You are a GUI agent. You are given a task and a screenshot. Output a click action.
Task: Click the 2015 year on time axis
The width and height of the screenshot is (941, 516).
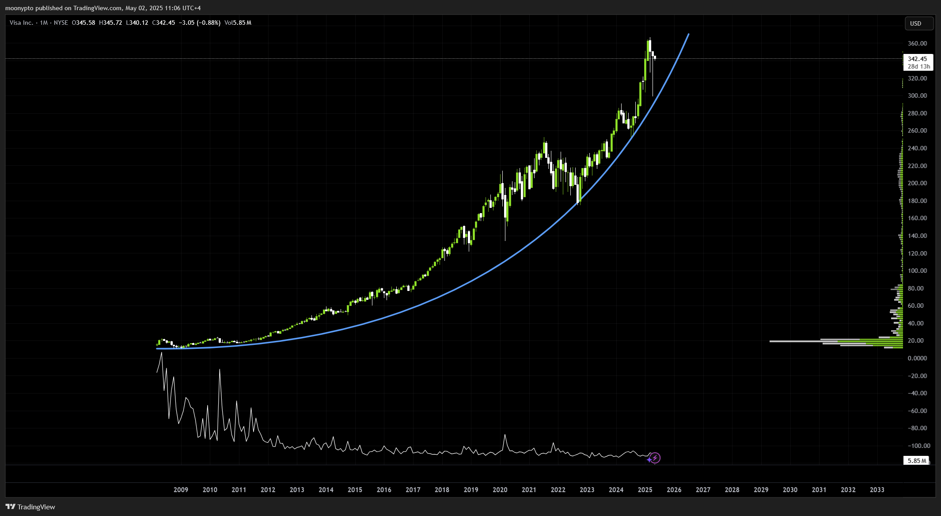coord(355,490)
